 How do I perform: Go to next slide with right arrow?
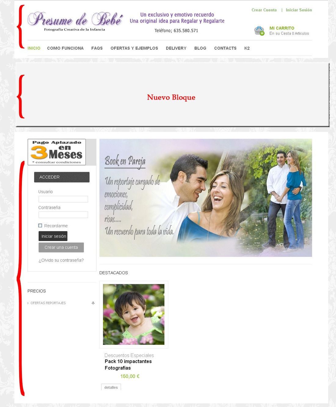coord(305,200)
